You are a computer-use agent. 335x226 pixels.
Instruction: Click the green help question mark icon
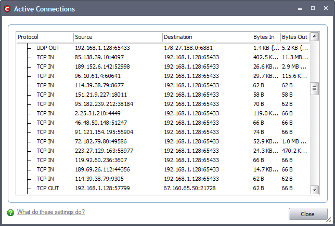click(10, 212)
